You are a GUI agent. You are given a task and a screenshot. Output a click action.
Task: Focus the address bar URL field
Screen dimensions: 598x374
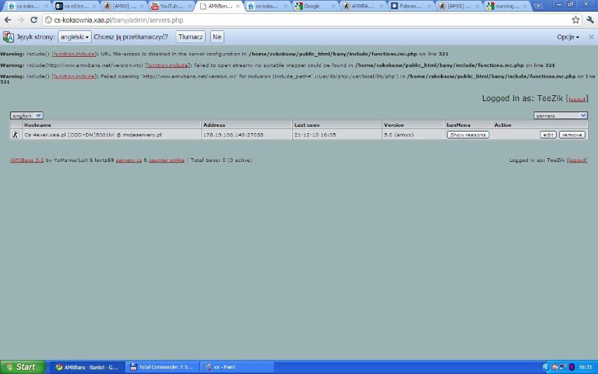(309, 20)
